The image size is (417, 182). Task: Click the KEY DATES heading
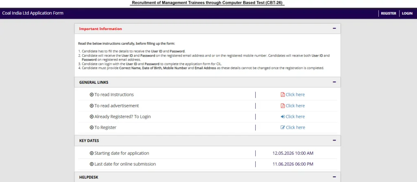89,141
